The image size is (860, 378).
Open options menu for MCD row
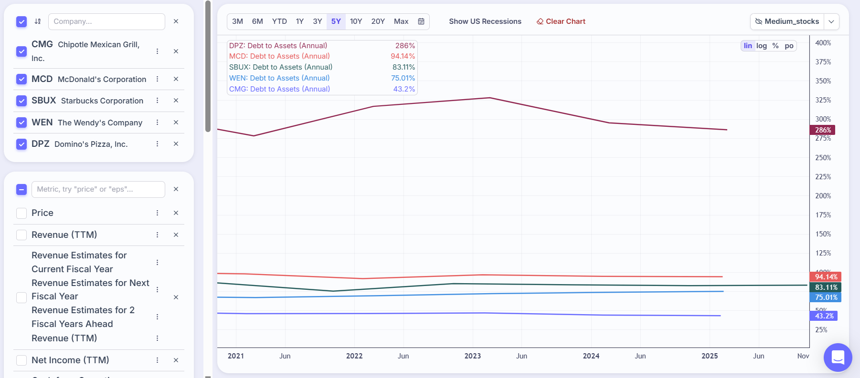pos(157,79)
